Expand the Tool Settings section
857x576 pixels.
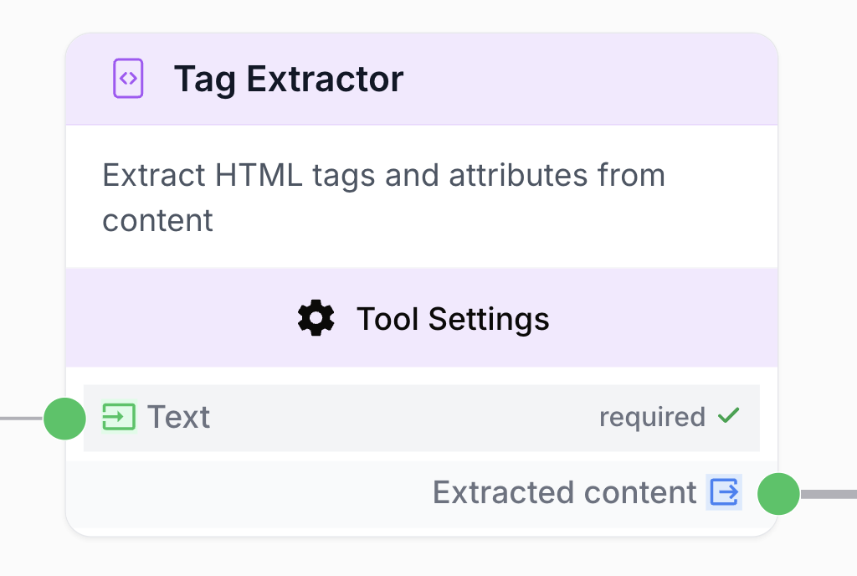(422, 318)
